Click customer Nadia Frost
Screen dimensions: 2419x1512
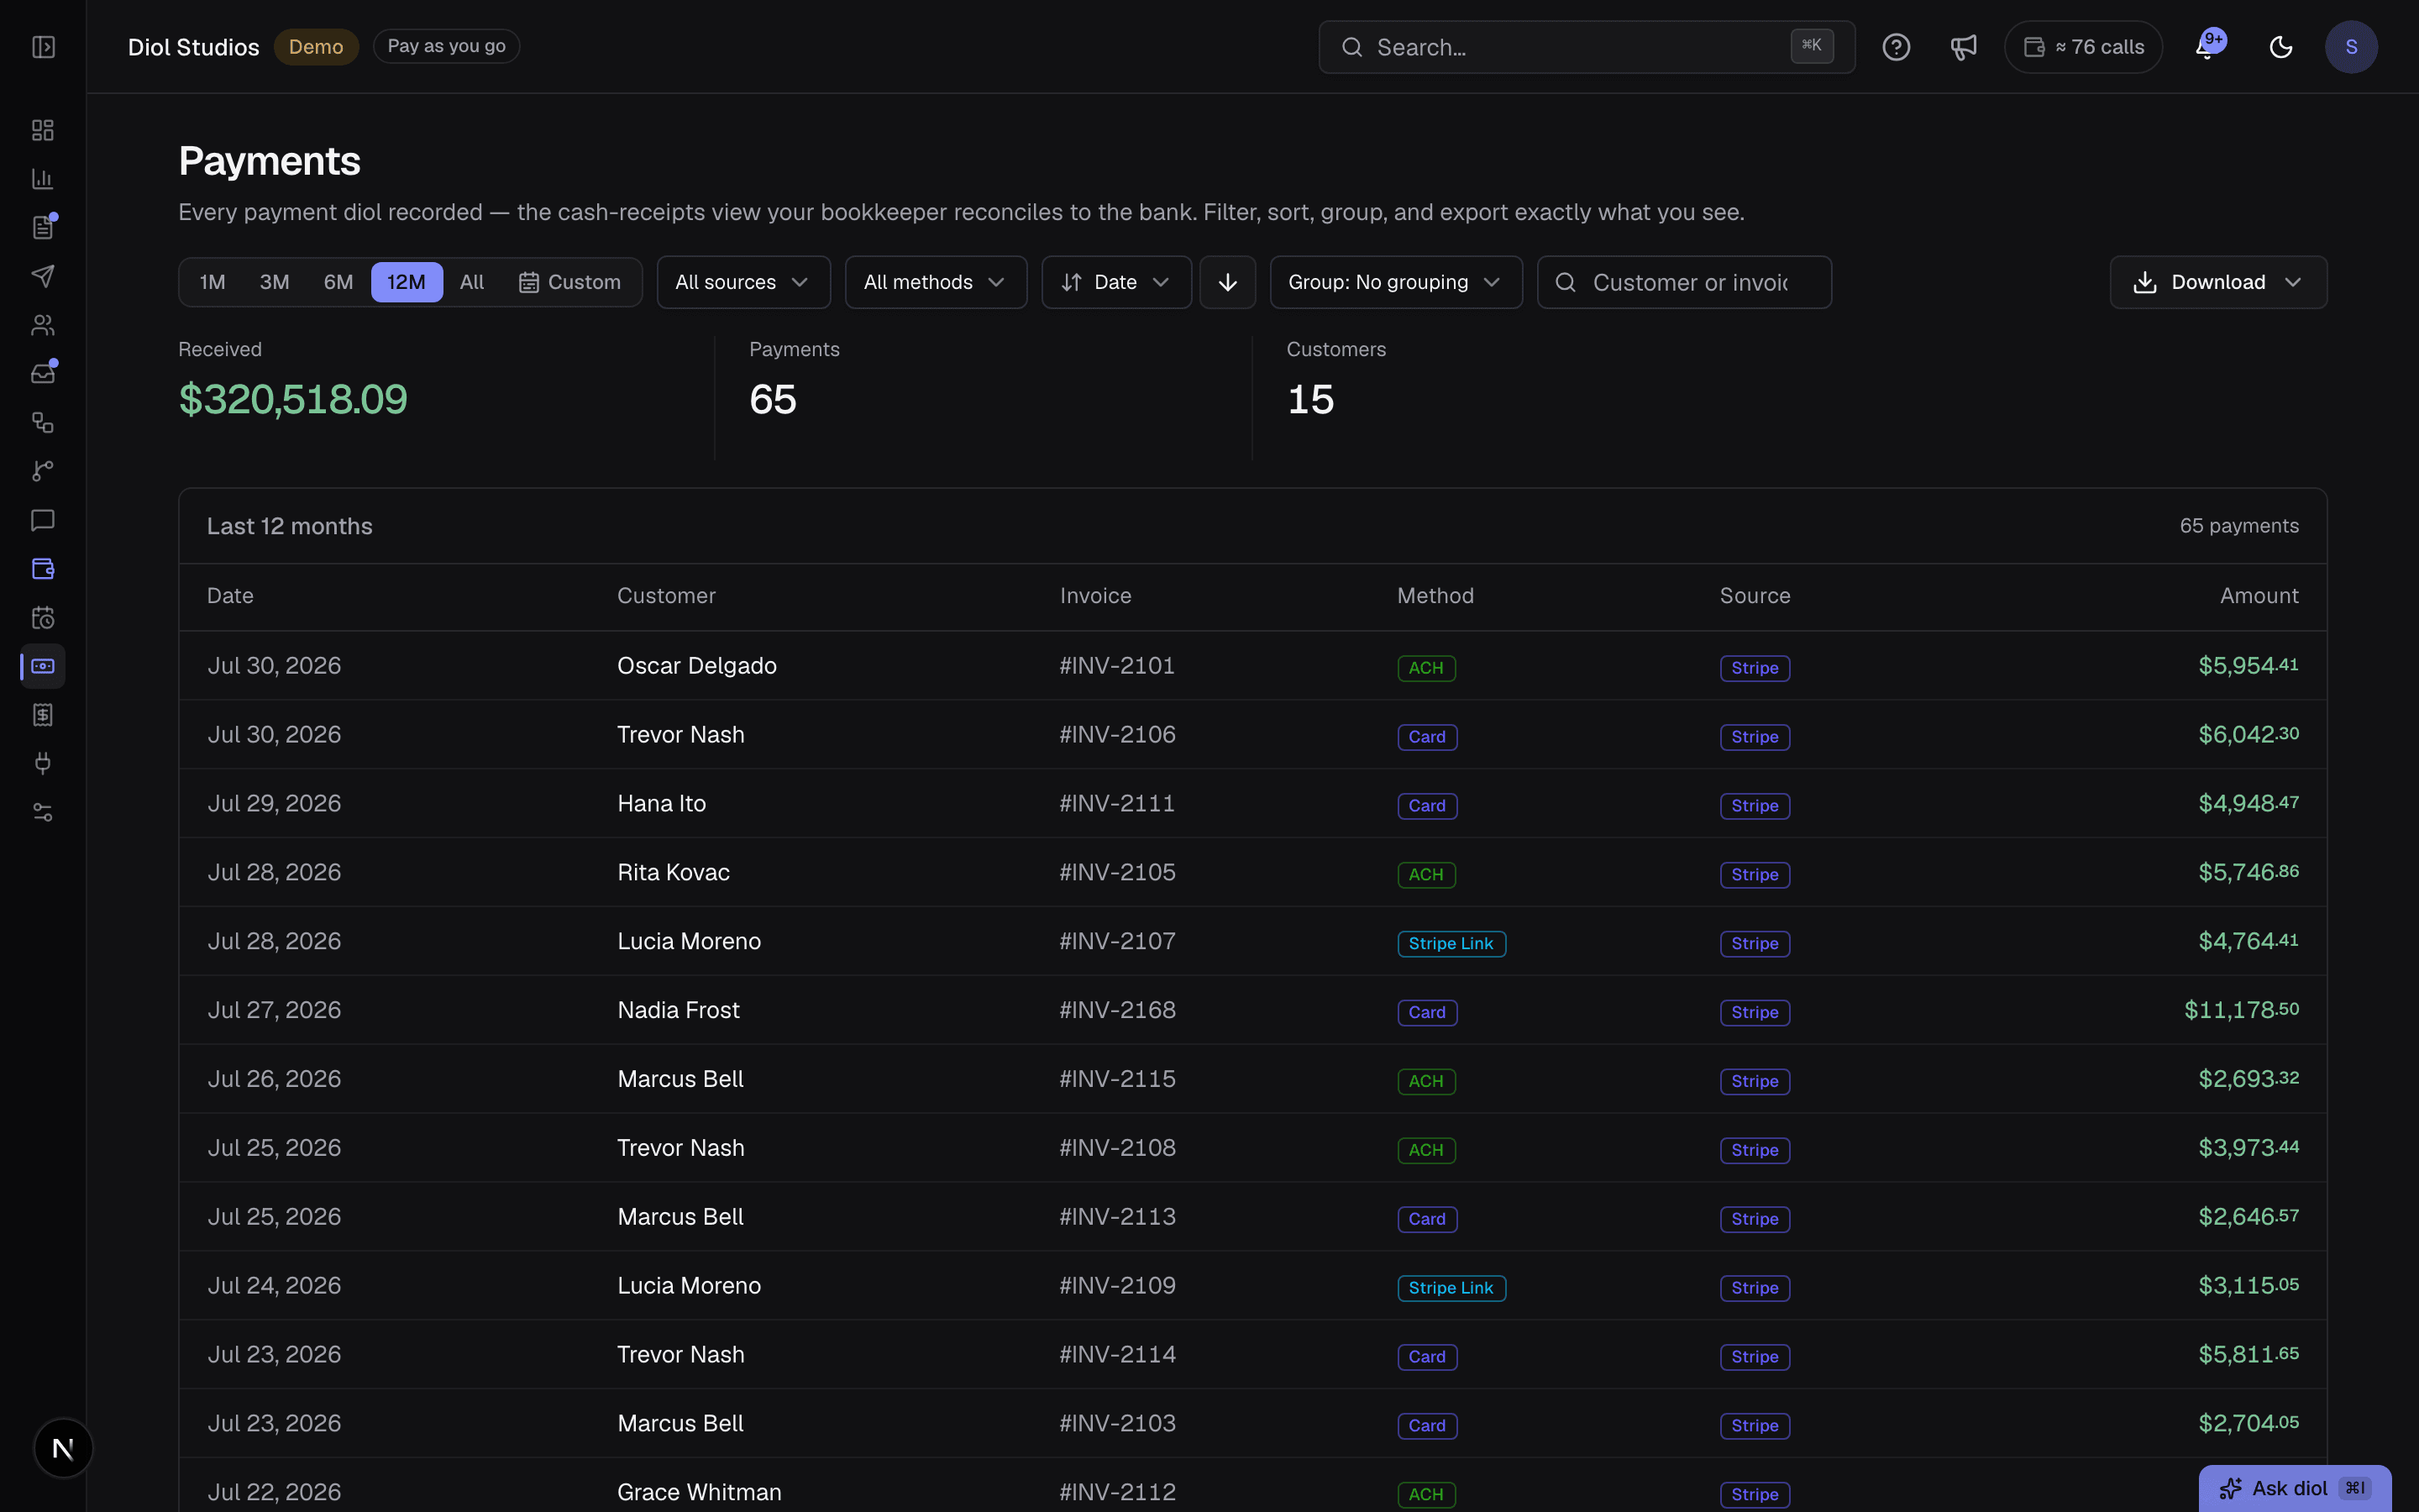(679, 1011)
